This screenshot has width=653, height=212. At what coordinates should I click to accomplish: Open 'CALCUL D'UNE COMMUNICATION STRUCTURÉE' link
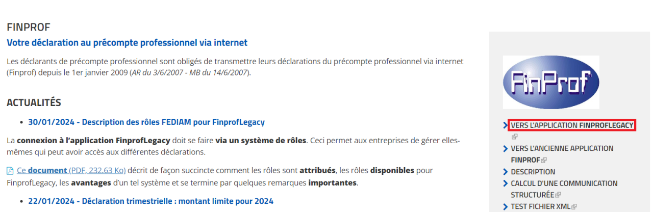(x=564, y=189)
